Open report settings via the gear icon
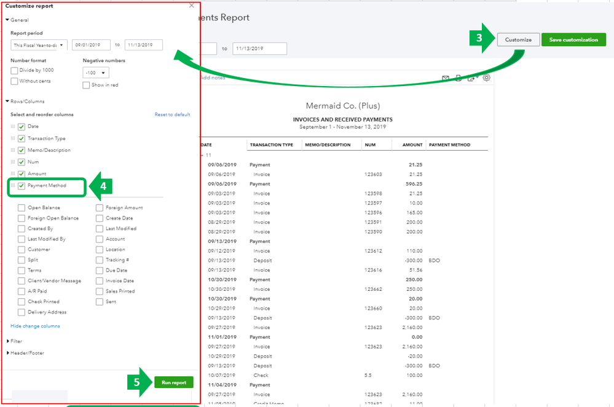 [x=486, y=77]
